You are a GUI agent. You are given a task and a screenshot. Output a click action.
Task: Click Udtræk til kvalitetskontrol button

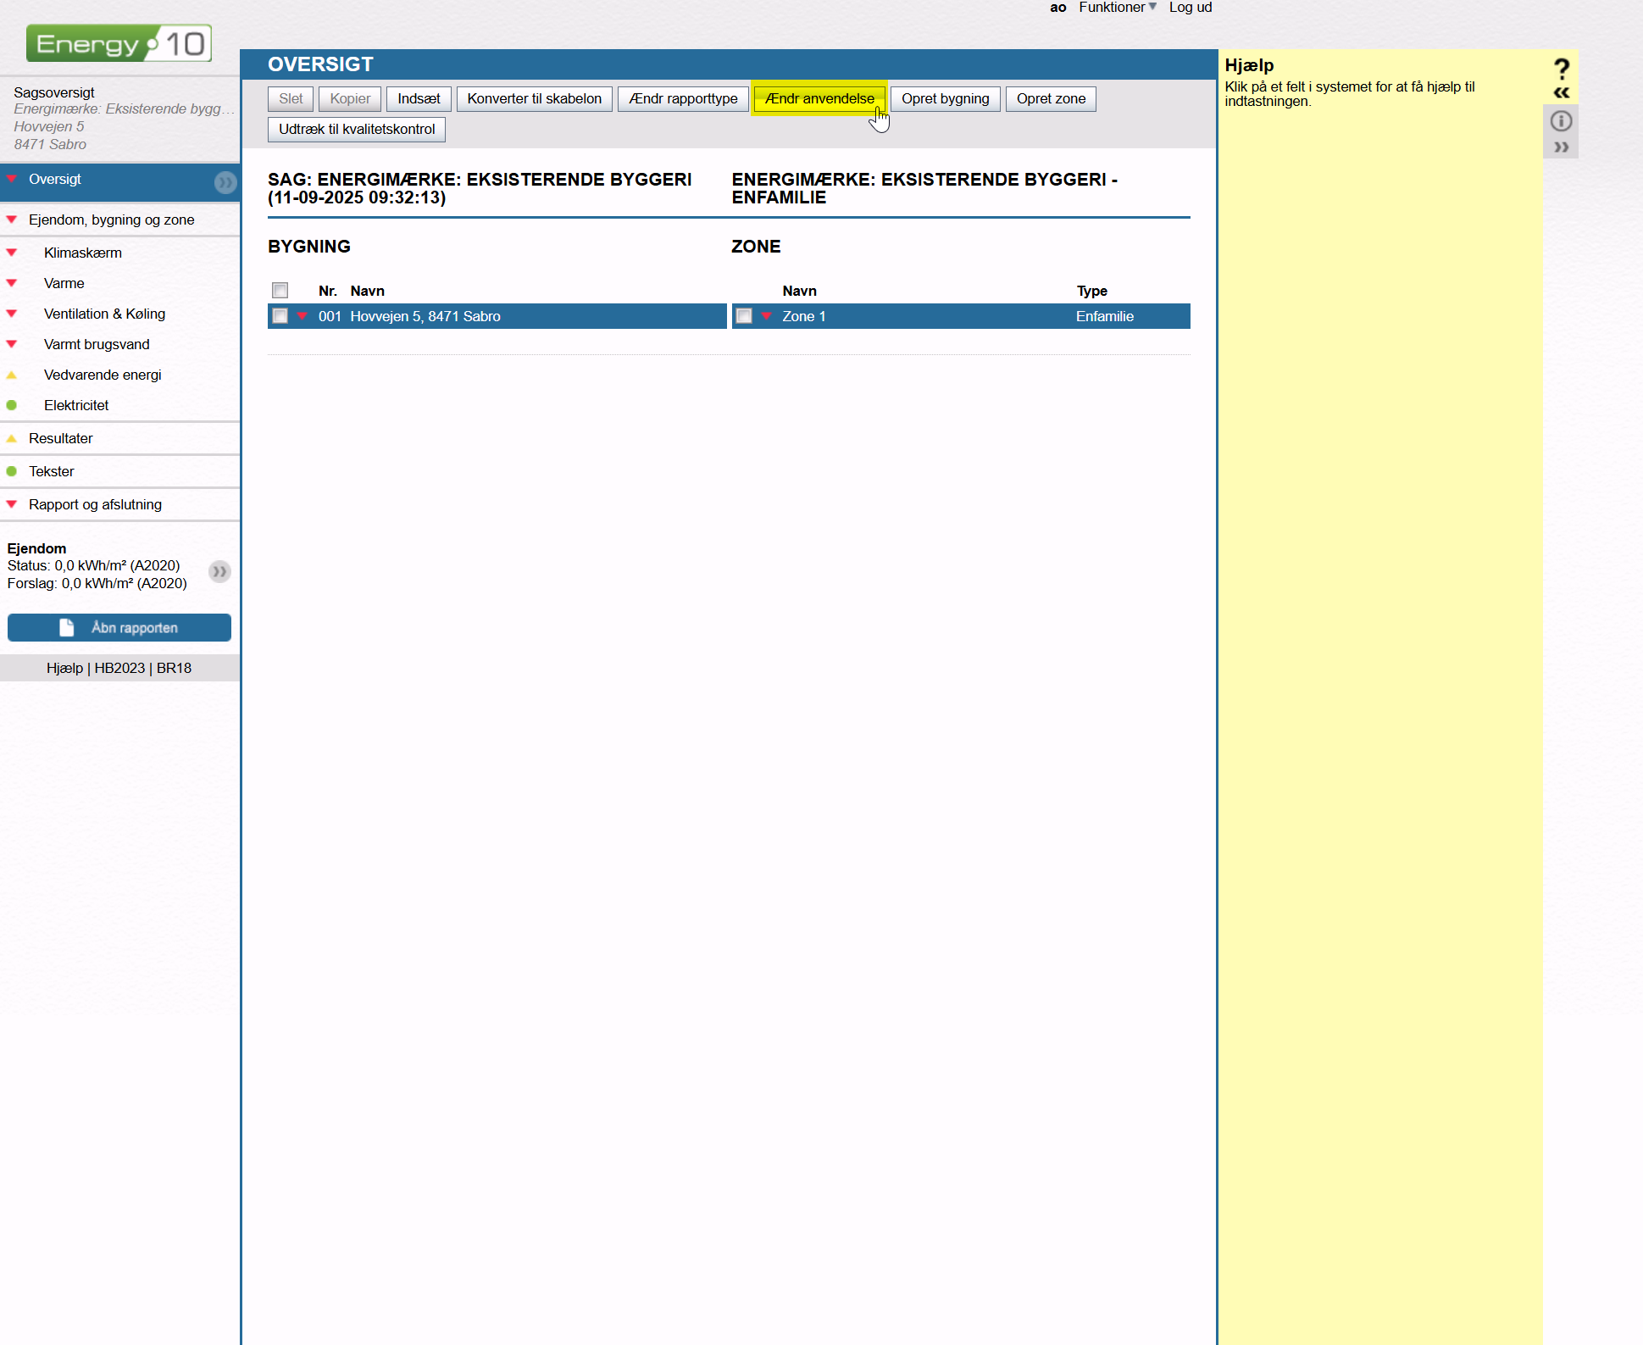356,129
